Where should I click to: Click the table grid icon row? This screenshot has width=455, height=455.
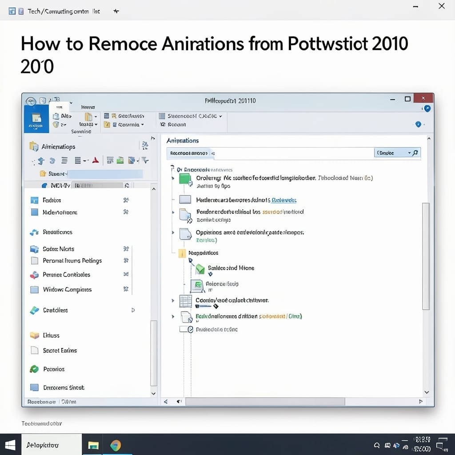click(185, 301)
